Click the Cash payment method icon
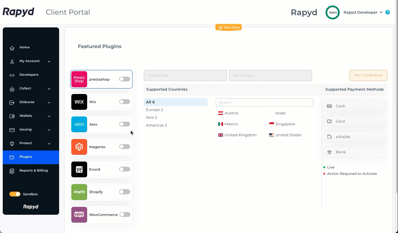 [x=329, y=106]
